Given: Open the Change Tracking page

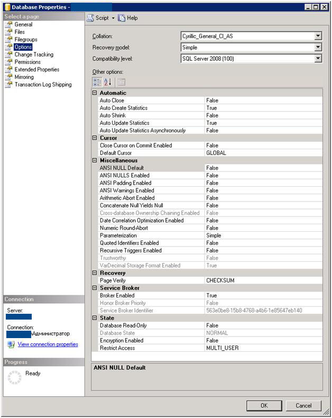Looking at the screenshot, I should point(33,54).
